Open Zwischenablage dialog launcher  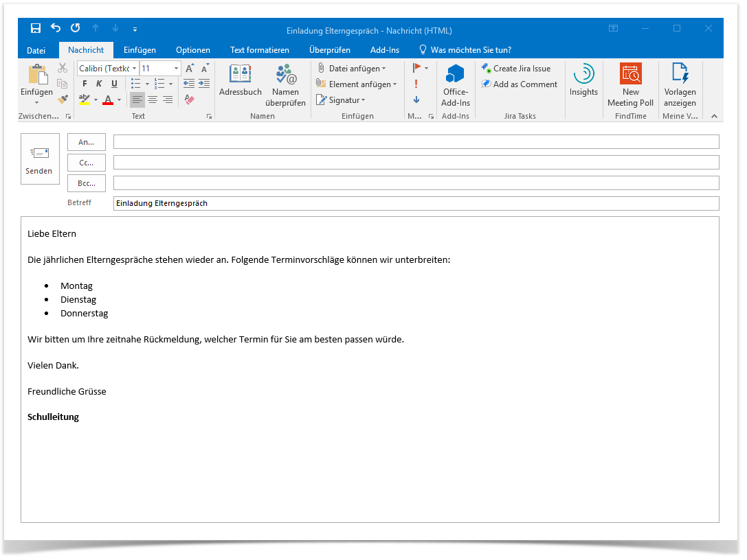(x=69, y=117)
